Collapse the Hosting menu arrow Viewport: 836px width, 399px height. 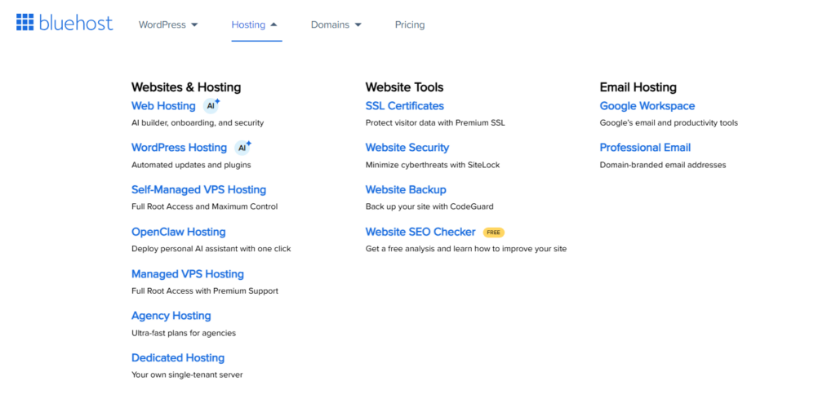pyautogui.click(x=273, y=25)
